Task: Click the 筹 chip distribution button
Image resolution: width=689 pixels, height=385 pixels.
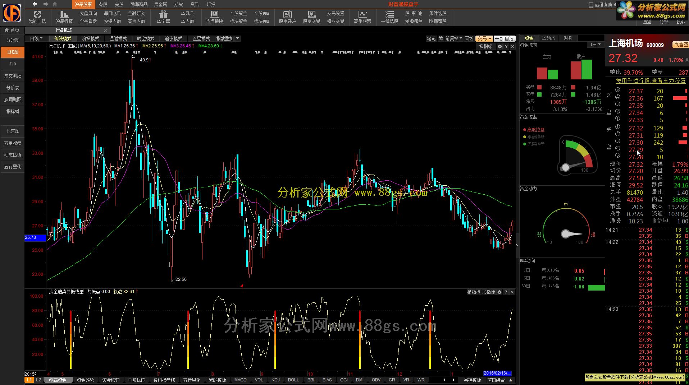Action: coord(441,38)
